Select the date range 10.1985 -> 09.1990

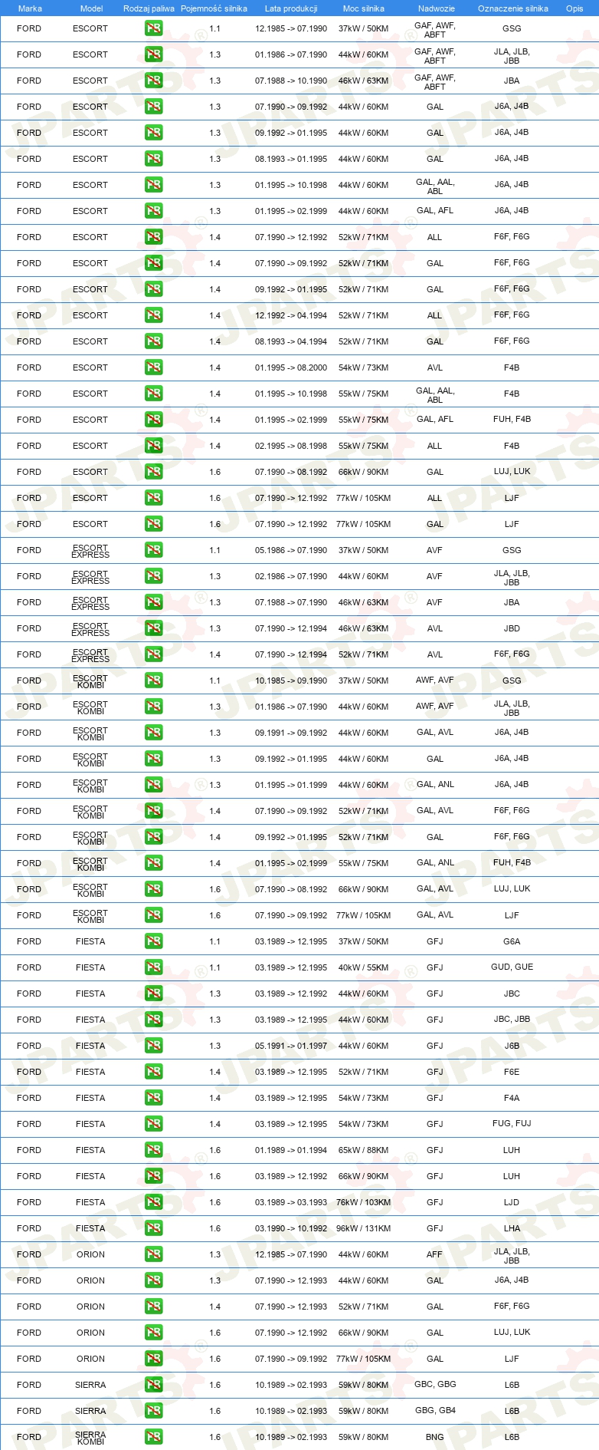291,681
